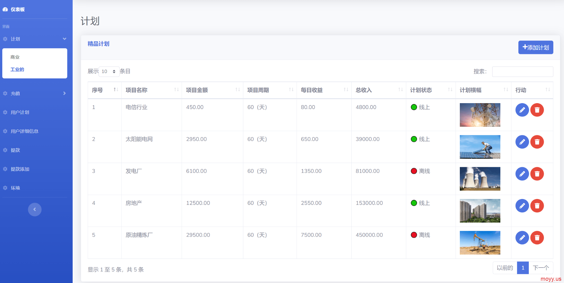Sort table by 总收入 column arrows
564x283 pixels.
[401, 90]
